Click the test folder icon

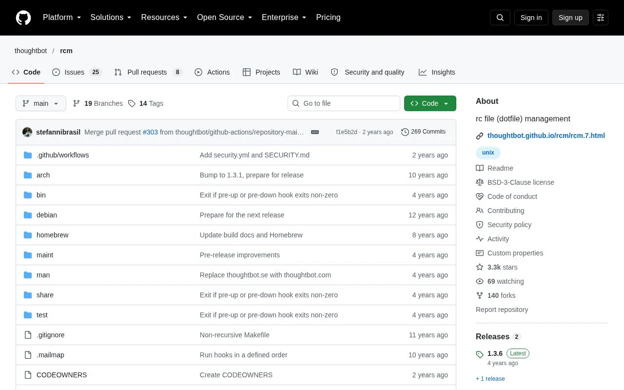coord(28,315)
